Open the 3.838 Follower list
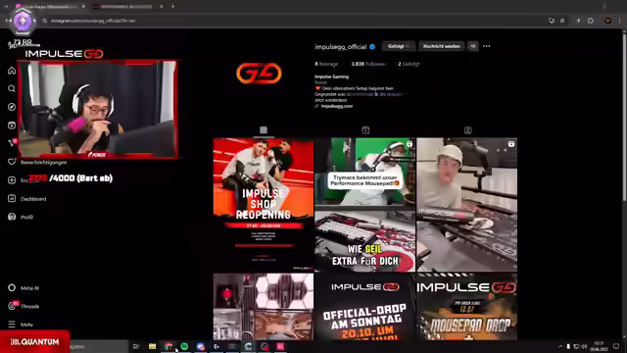The height and width of the screenshot is (353, 627). 368,64
